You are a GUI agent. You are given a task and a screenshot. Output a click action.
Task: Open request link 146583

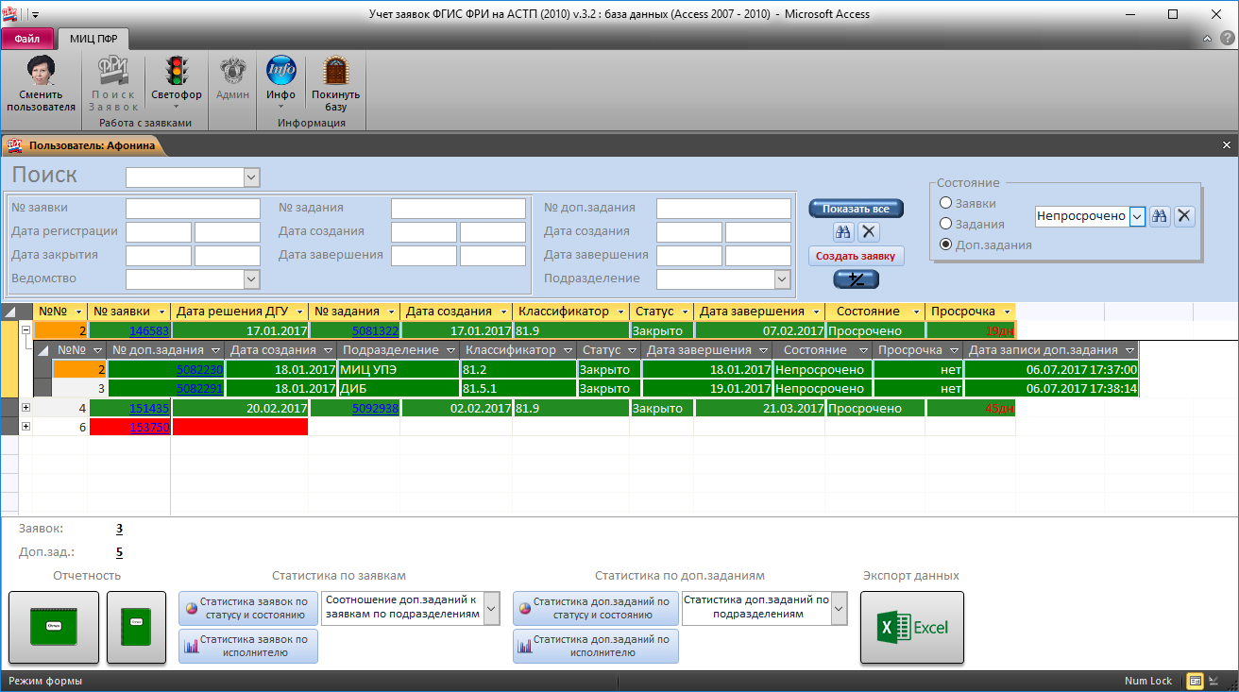(149, 331)
